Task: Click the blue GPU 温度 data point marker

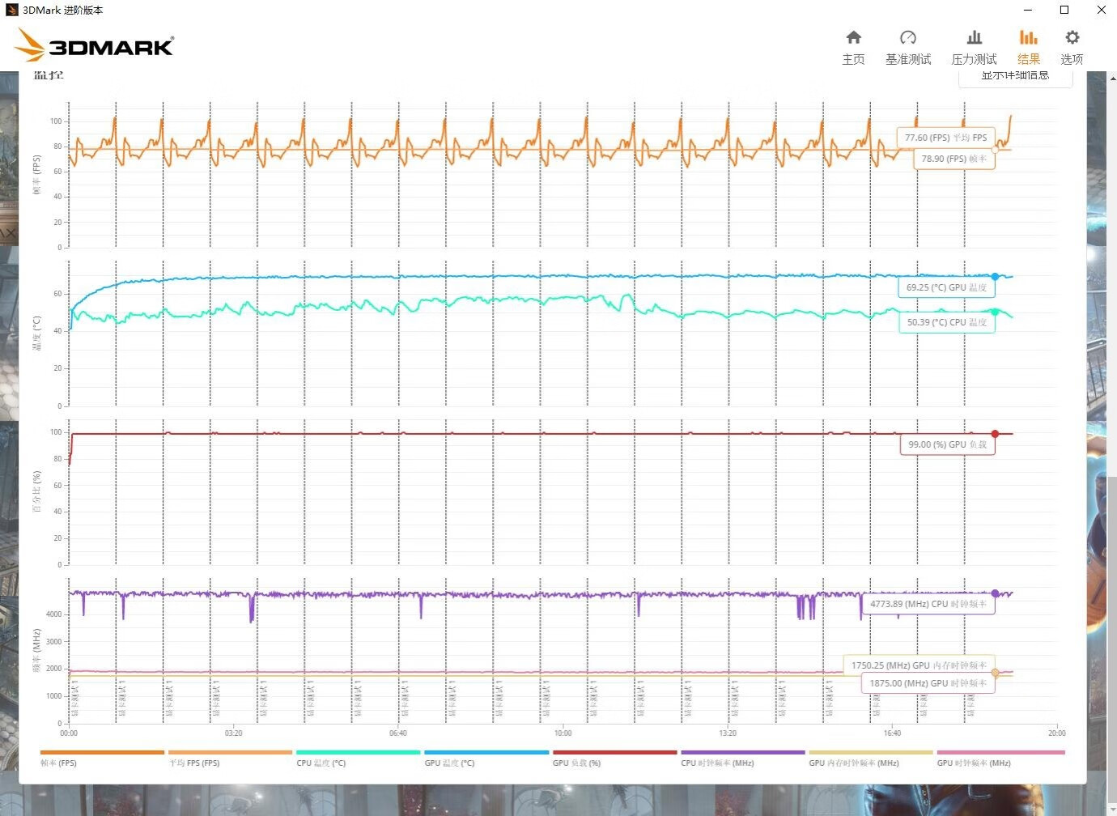Action: pos(995,277)
